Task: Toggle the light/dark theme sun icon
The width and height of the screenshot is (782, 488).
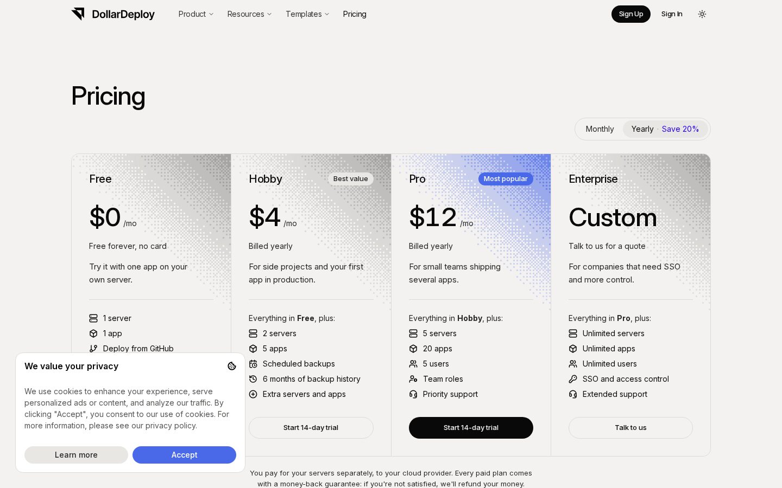Action: pyautogui.click(x=702, y=14)
